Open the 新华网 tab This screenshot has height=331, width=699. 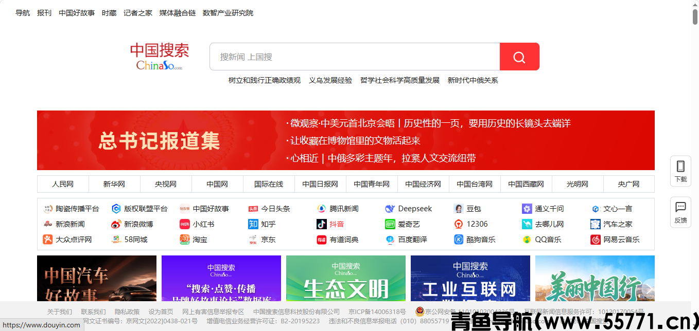coord(114,184)
